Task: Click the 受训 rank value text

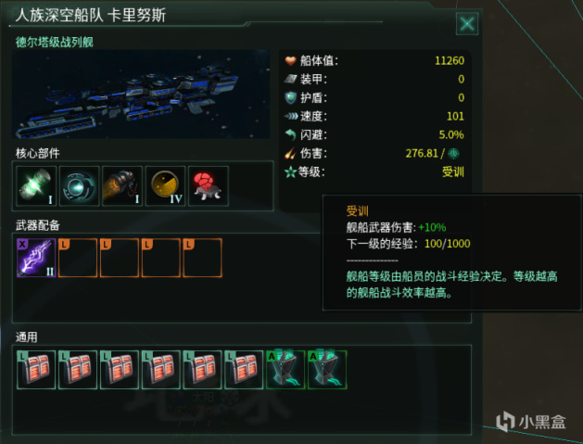Action: pos(453,171)
